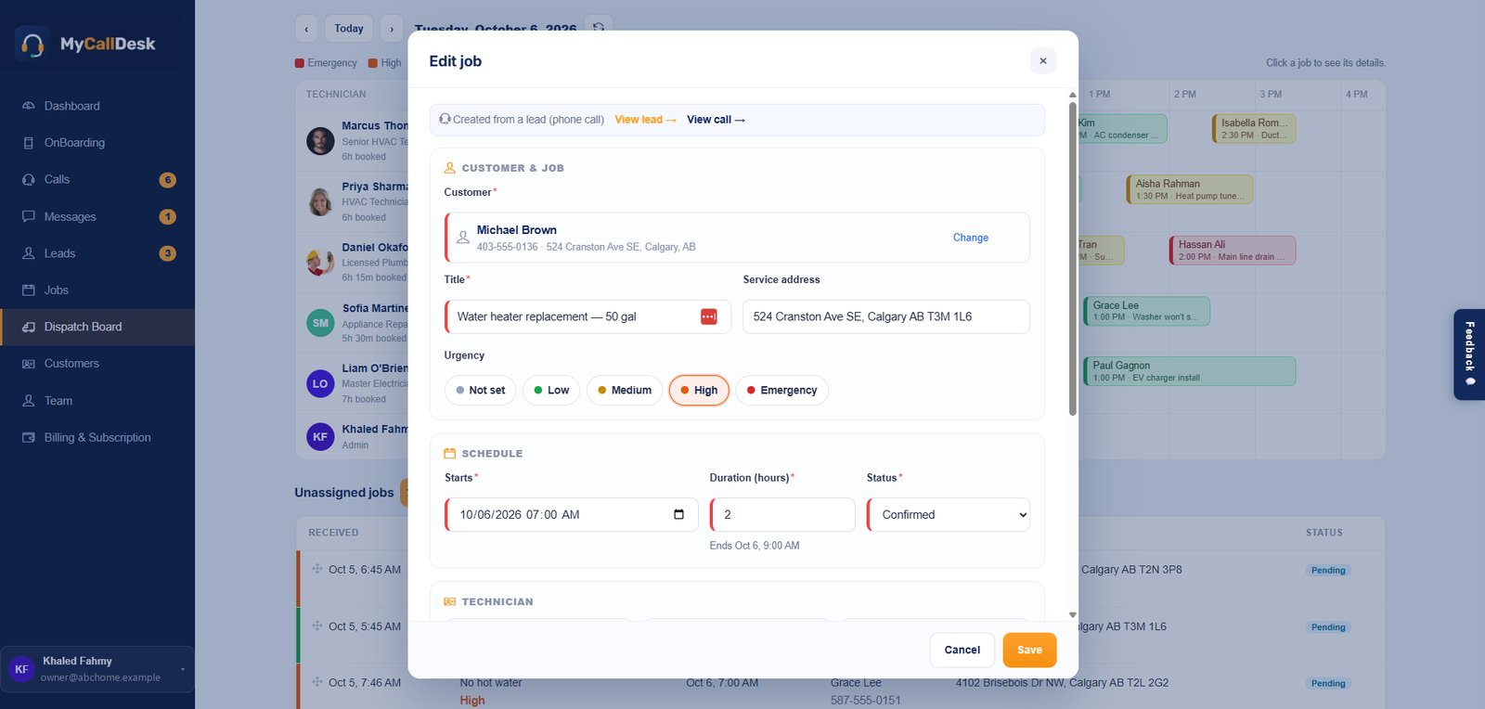Open the Calls page in the sidebar
The width and height of the screenshot is (1485, 709).
pos(97,179)
